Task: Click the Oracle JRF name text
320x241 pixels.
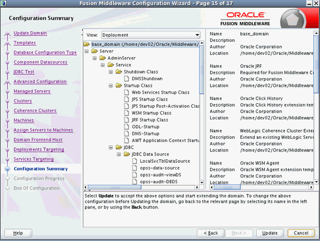Action: pyautogui.click(x=251, y=66)
